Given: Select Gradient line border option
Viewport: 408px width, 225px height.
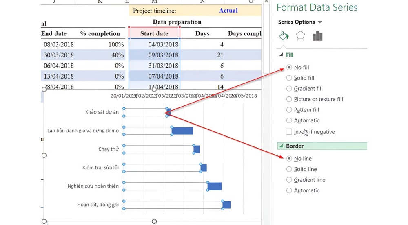Looking at the screenshot, I should point(289,179).
